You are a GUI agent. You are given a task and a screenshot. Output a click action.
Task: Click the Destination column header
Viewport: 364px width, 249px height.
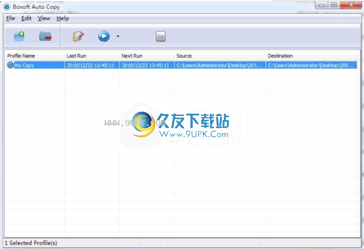point(311,56)
